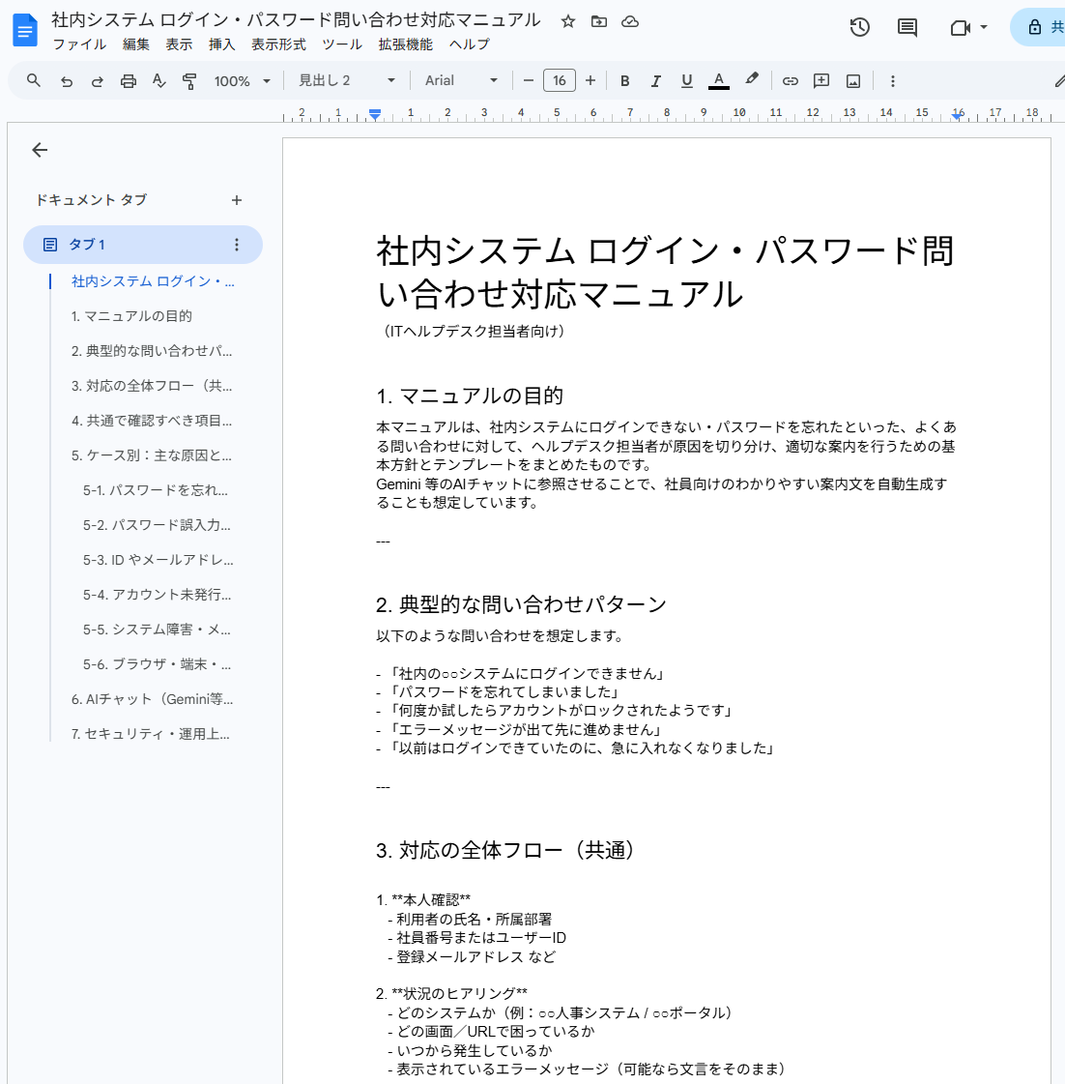Go to 5-3. ID やメールアドレ outline entry
1065x1084 pixels.
(x=158, y=560)
